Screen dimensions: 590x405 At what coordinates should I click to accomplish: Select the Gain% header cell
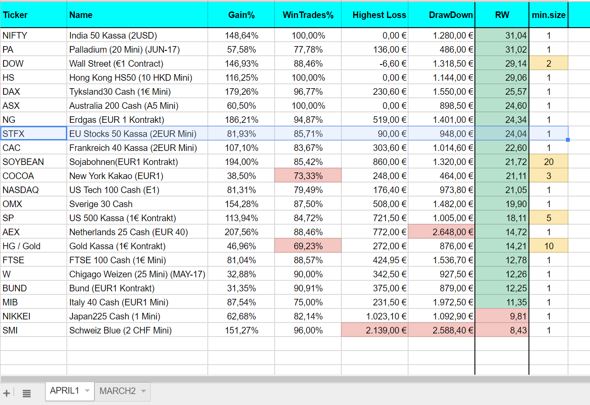point(241,15)
